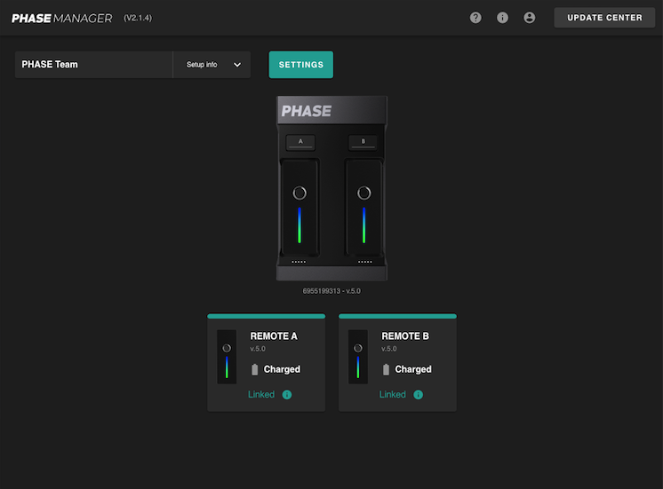
Task: Click Remote B battery icon
Action: point(386,369)
